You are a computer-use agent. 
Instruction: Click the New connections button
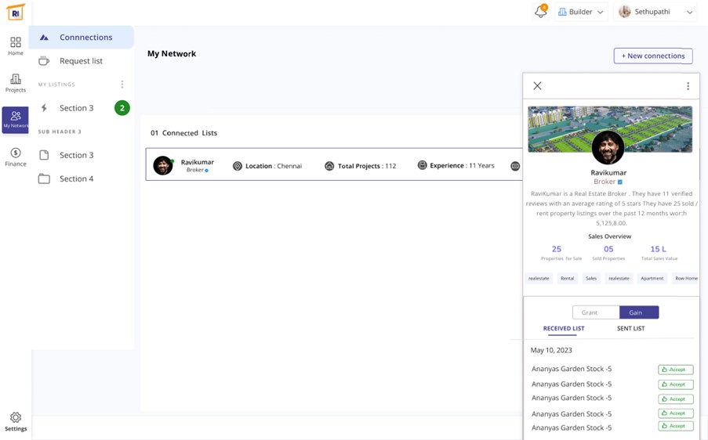pyautogui.click(x=652, y=56)
